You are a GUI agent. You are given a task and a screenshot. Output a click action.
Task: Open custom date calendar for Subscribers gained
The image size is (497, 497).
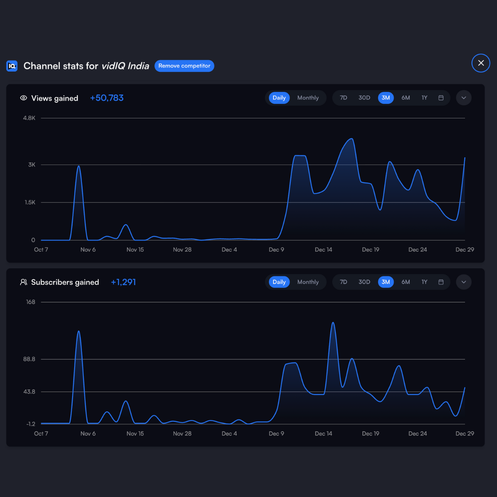(x=441, y=282)
